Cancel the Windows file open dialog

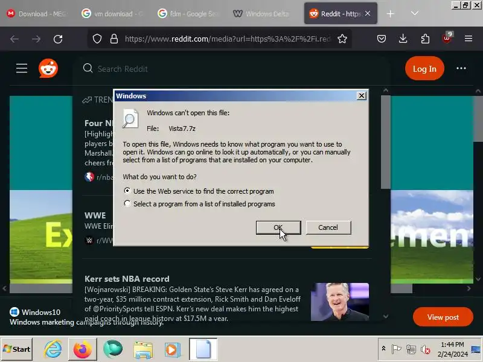click(x=328, y=227)
